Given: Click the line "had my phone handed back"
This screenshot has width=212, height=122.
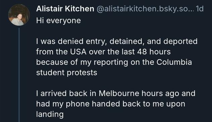Looking at the screenshot, I should tap(111, 104).
